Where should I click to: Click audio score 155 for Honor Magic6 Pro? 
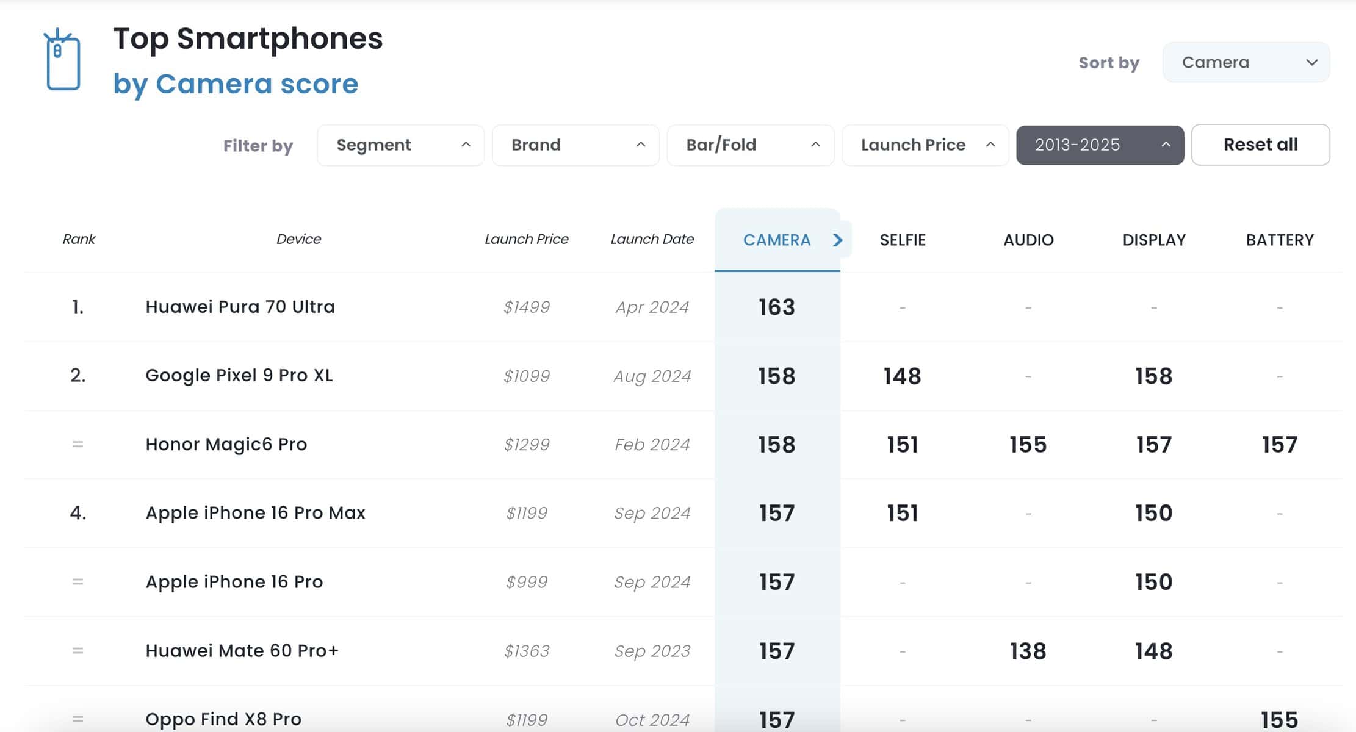tap(1028, 444)
